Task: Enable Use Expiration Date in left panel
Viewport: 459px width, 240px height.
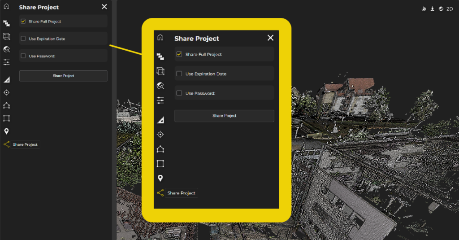Action: point(23,39)
